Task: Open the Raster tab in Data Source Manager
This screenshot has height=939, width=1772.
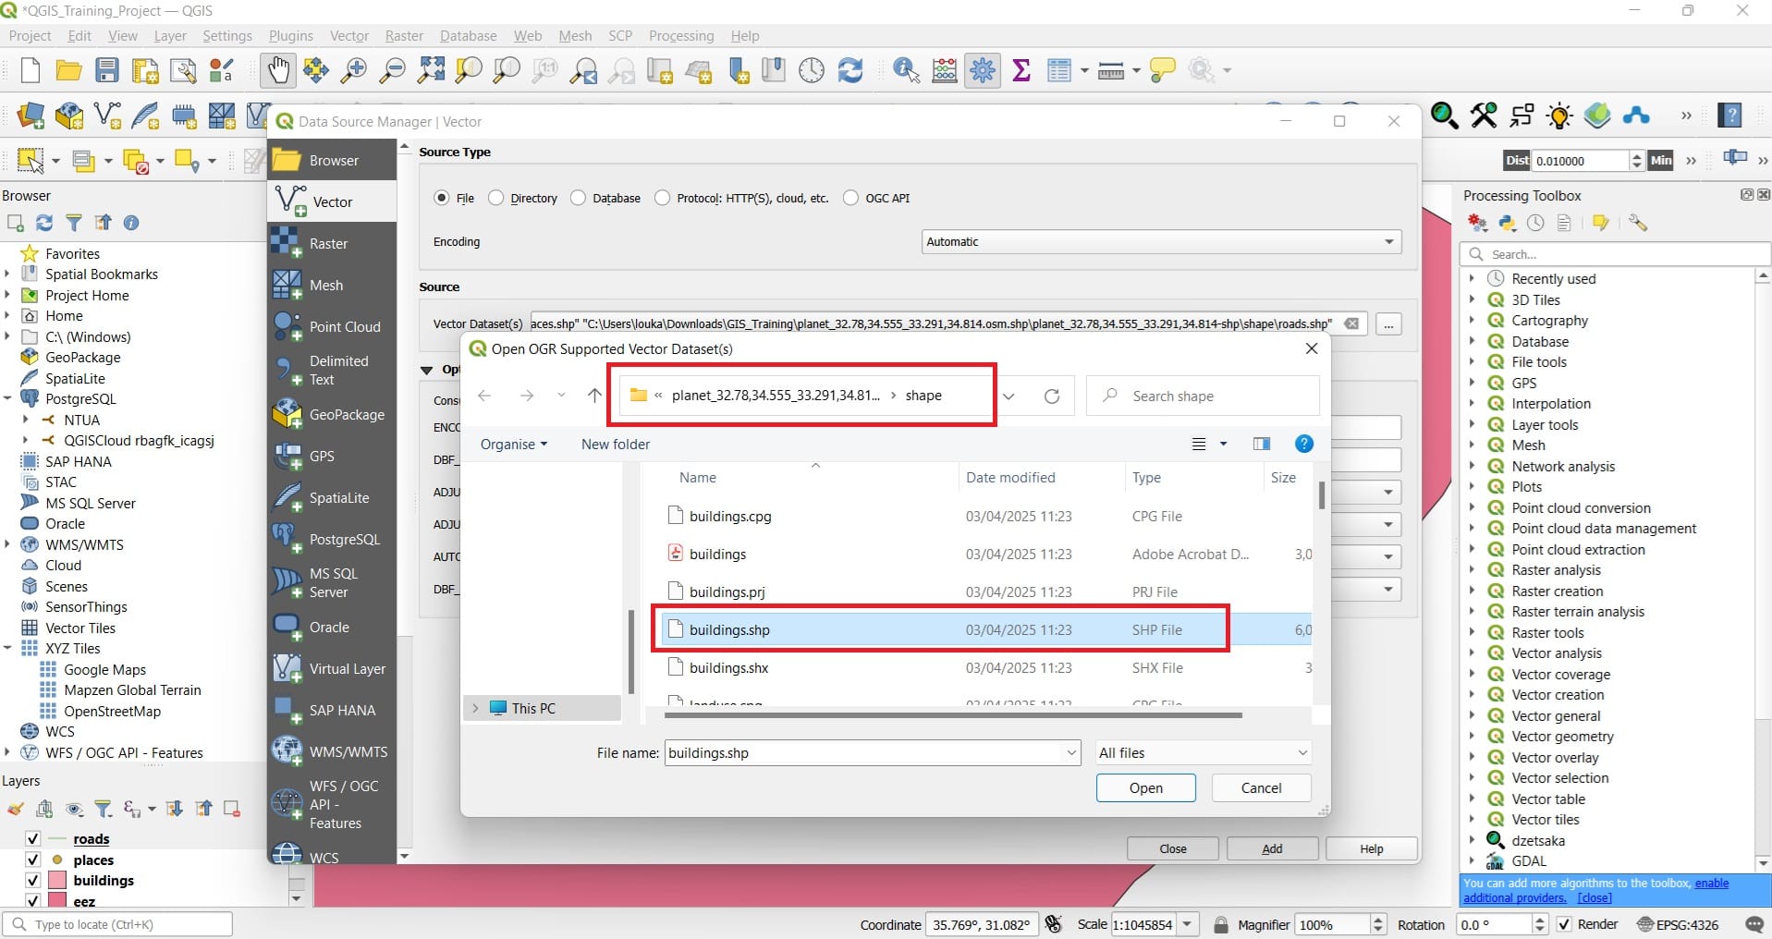Action: tap(332, 243)
